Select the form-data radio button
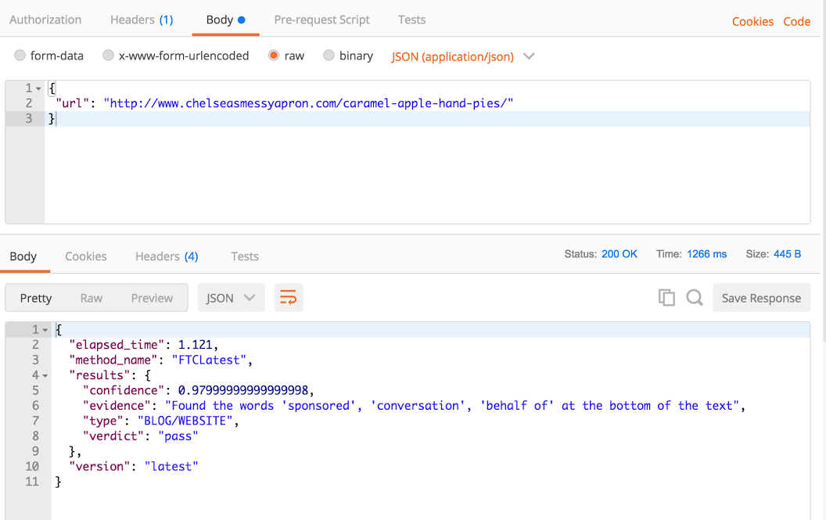This screenshot has height=520, width=826. [20, 56]
